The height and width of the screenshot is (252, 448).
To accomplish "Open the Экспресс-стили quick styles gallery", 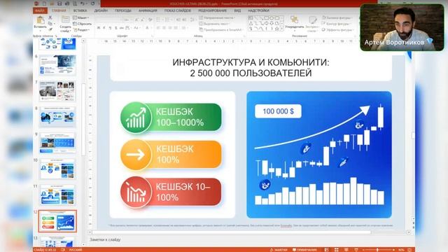I will coord(312,23).
